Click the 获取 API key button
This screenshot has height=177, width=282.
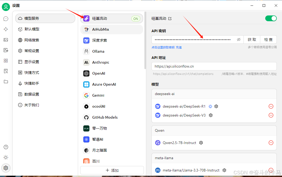coord(252,40)
